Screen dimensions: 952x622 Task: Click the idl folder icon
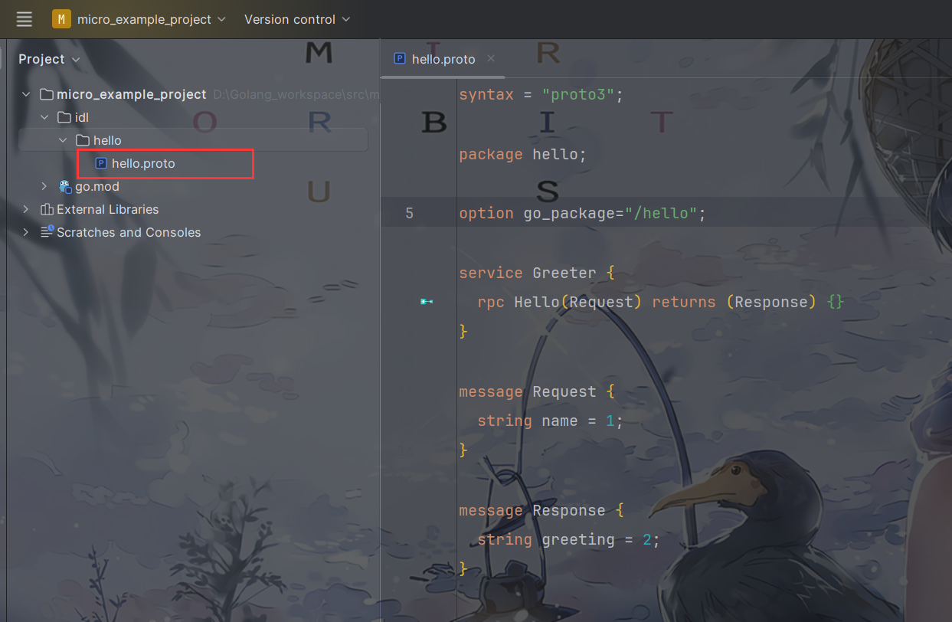[65, 117]
